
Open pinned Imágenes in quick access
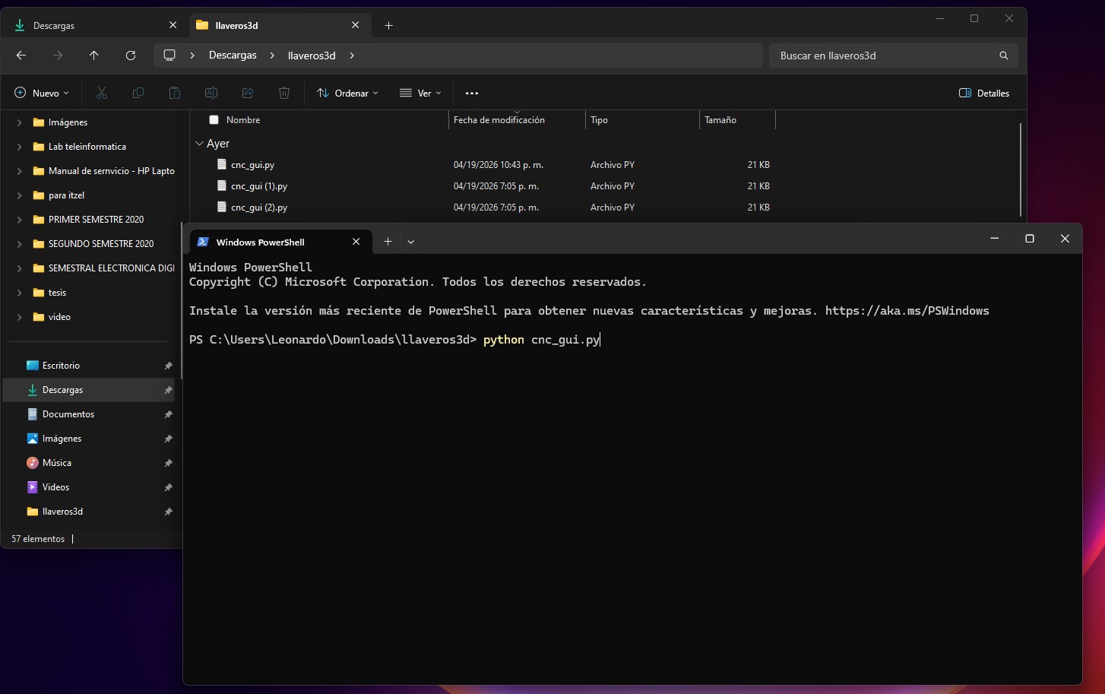click(89, 439)
